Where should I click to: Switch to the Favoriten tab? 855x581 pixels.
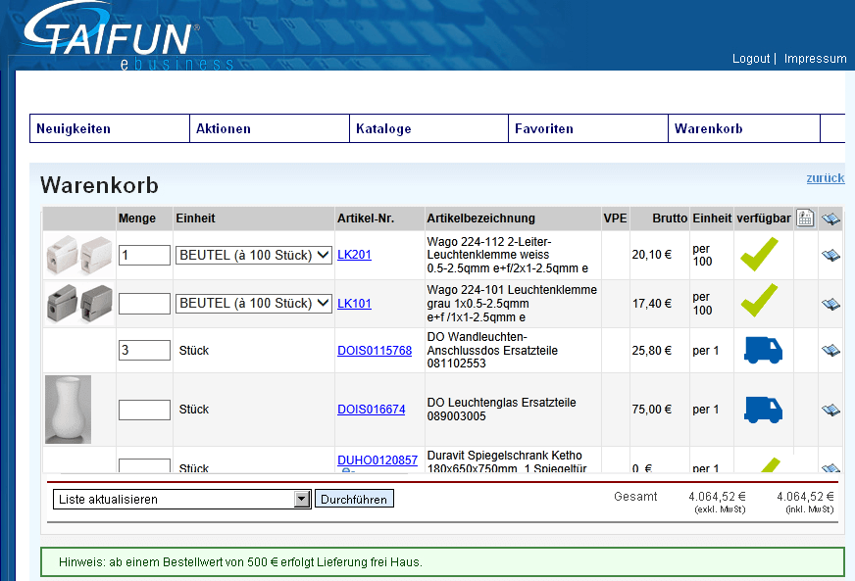point(544,128)
